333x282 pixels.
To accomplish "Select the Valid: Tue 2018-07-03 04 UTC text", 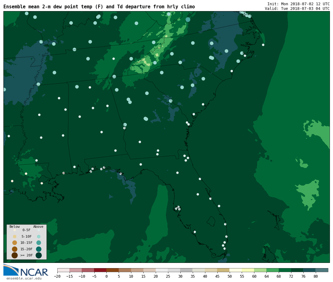I will pyautogui.click(x=297, y=9).
